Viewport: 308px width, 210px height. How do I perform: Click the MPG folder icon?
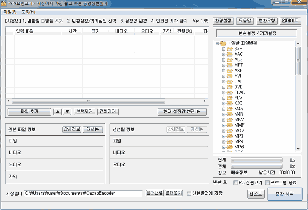coord(230,147)
